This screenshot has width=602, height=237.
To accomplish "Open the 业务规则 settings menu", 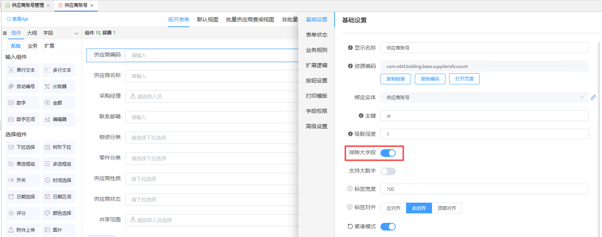I will 317,50.
